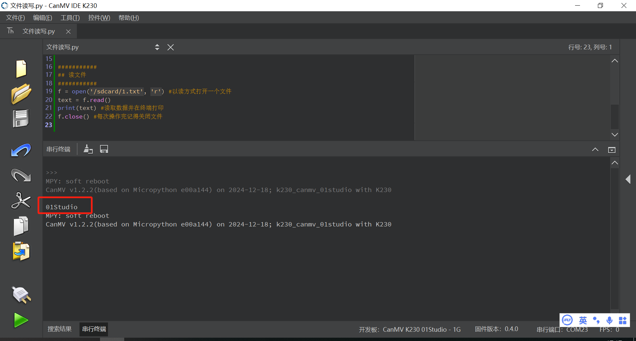636x341 pixels.
Task: Click the text = f.read() code line
Action: 84,100
